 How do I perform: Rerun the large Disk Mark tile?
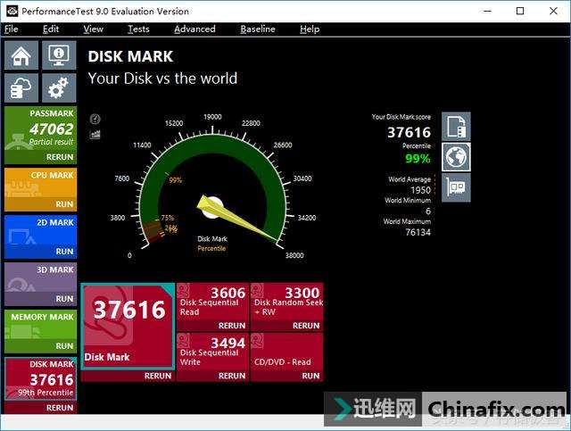(158, 376)
